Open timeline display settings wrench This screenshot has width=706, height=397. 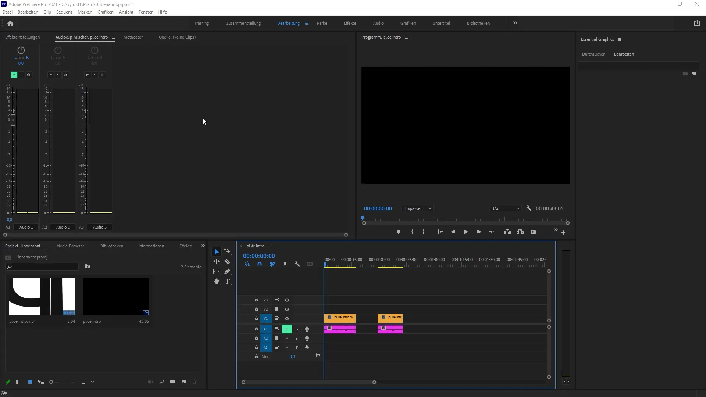coord(297,264)
